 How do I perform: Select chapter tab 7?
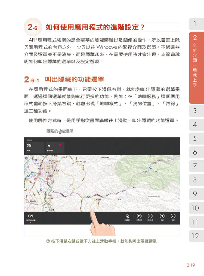(x=196, y=166)
